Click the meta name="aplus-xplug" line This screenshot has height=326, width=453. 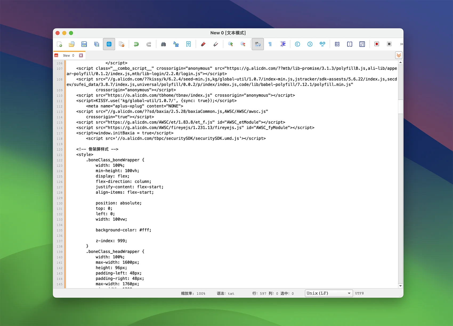pyautogui.click(x=135, y=106)
